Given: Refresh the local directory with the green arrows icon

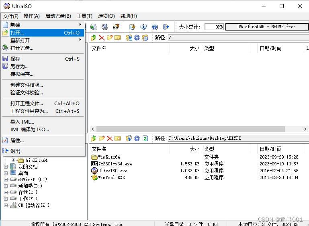Looking at the screenshot, I should 145,138.
